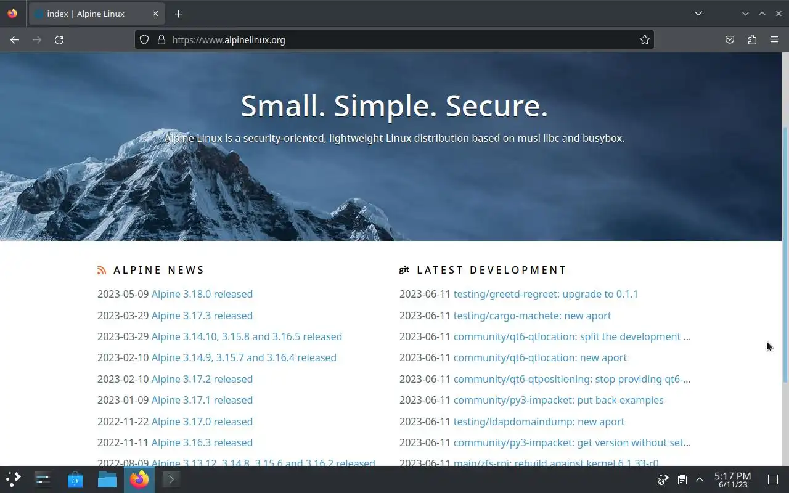Open community/qt6-qtlocation: new aport commit
Viewport: 789px width, 493px height.
click(x=540, y=357)
